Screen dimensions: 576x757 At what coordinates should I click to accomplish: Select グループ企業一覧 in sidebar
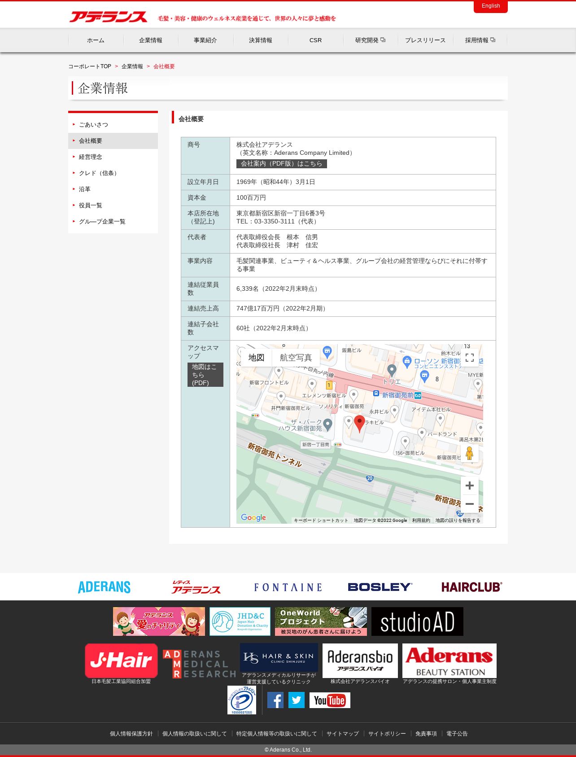(x=113, y=222)
